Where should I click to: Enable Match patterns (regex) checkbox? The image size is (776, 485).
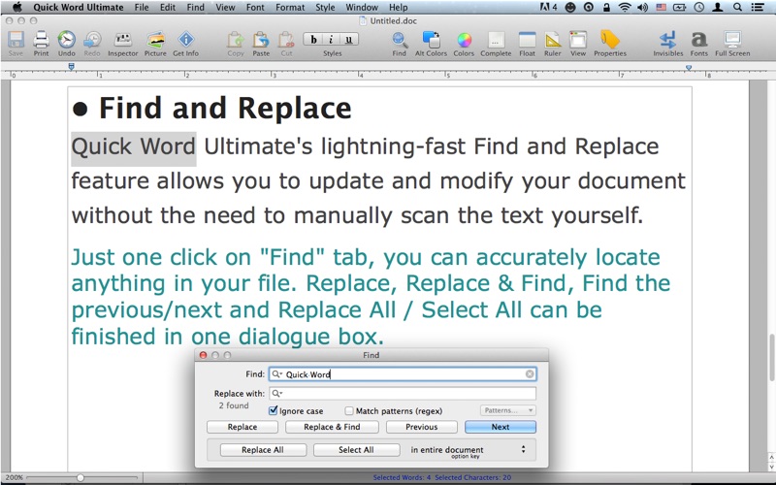[x=349, y=410]
